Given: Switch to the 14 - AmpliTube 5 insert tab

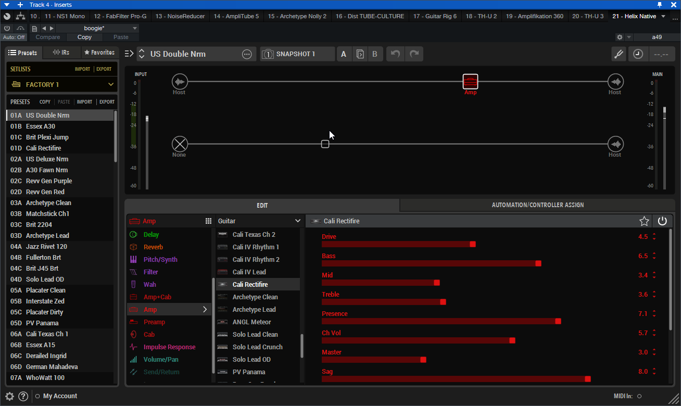Looking at the screenshot, I should pos(236,16).
